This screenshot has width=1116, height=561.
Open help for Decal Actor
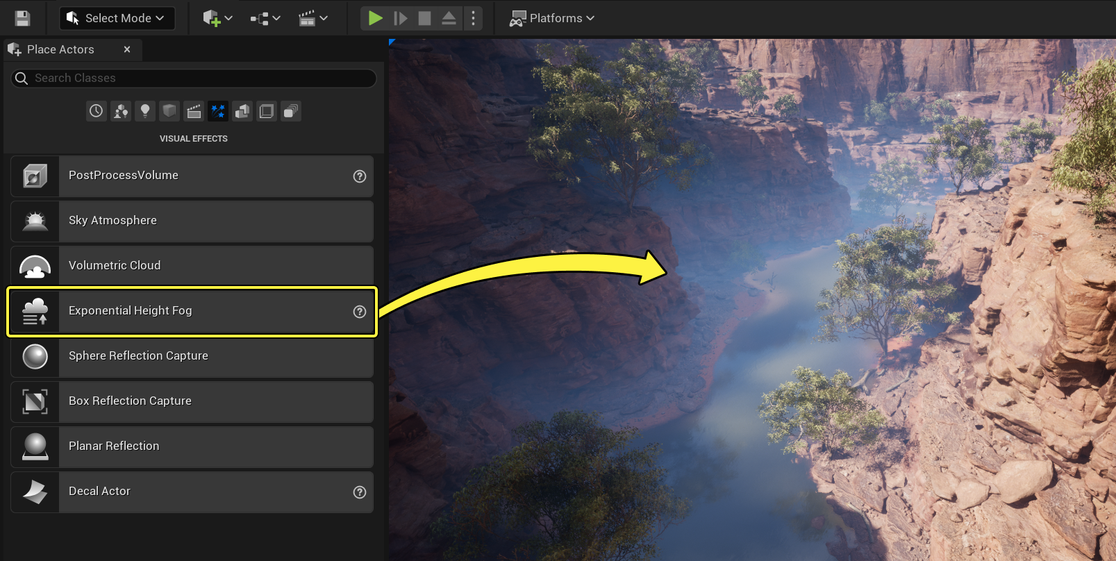360,492
